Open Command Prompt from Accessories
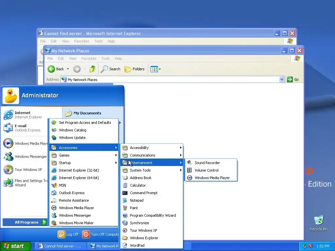Viewport: 335px width, 251px height. 152,193
